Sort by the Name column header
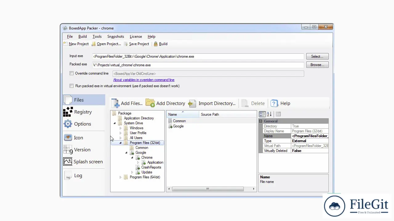 [x=183, y=114]
